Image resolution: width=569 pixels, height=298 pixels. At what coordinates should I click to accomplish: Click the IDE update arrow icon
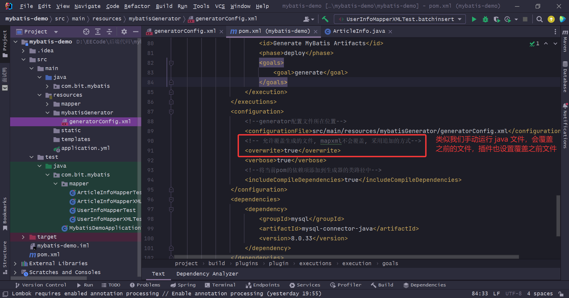coord(551,19)
